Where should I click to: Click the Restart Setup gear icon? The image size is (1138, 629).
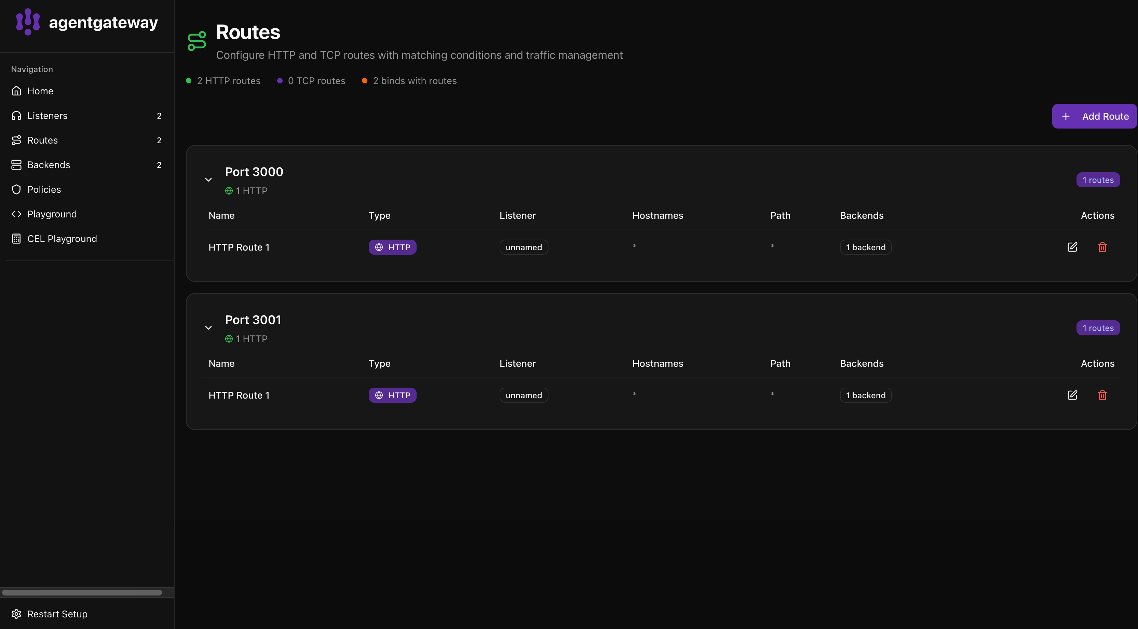pyautogui.click(x=16, y=614)
